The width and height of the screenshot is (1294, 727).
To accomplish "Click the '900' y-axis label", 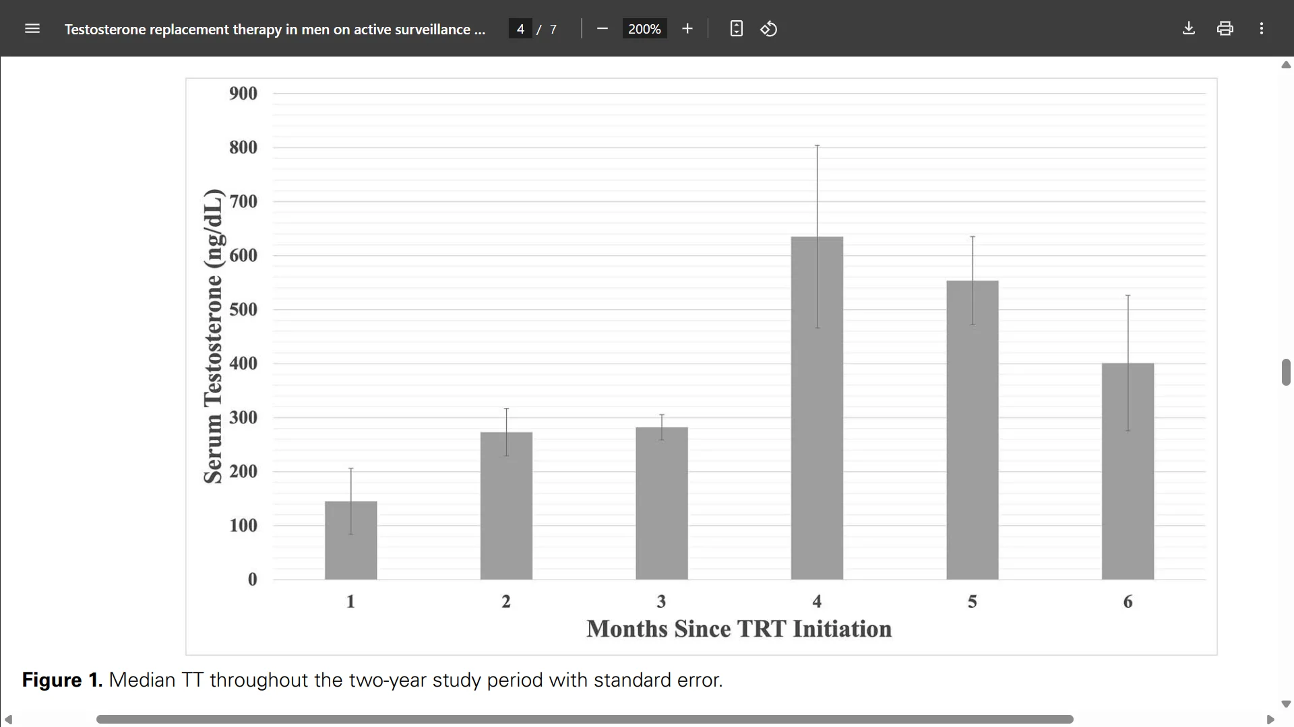I will click(x=243, y=94).
